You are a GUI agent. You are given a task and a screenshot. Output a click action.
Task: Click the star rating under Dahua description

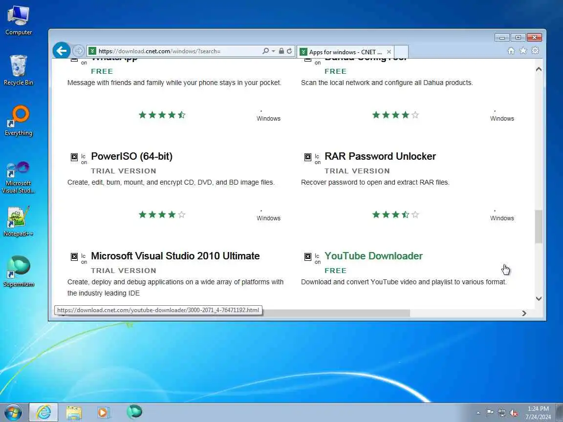pyautogui.click(x=396, y=115)
